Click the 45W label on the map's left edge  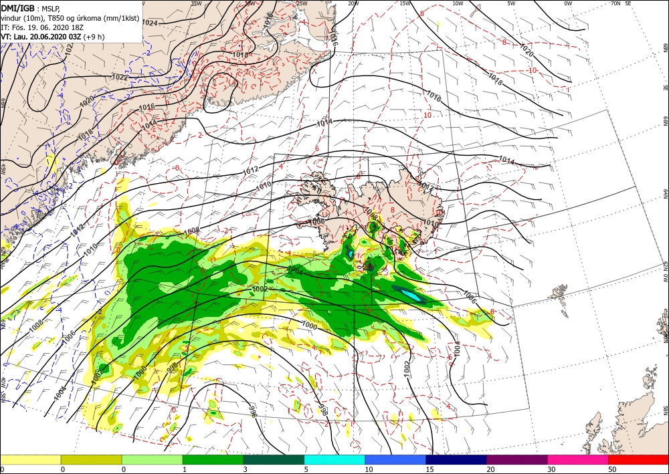[3, 168]
